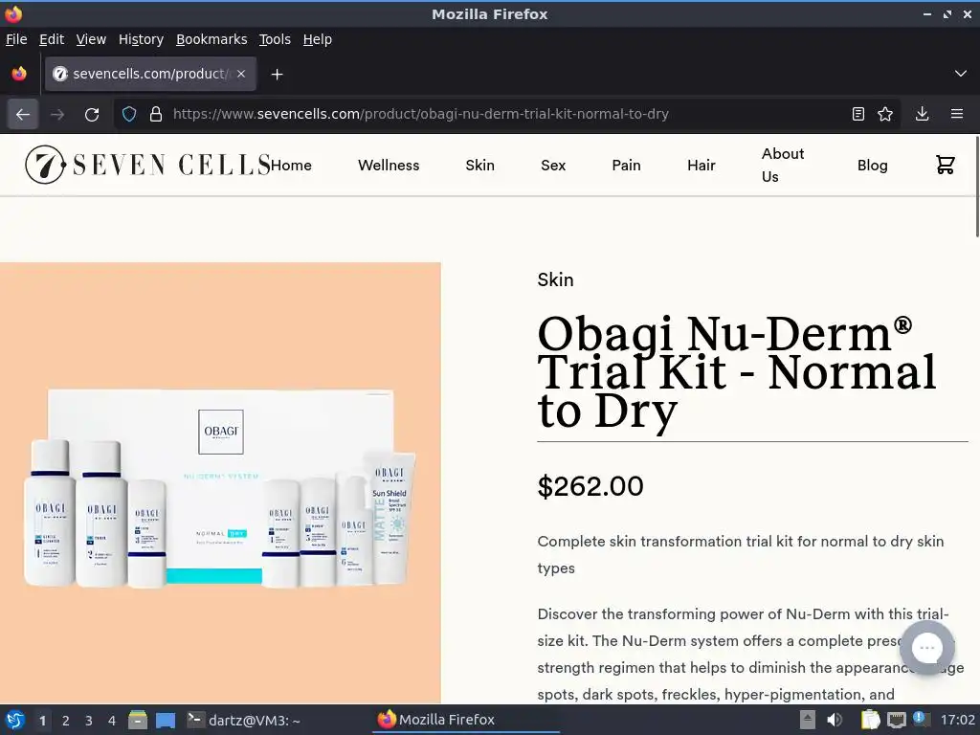Click the Seven Cells logo
The image size is (980, 735).
point(147,165)
